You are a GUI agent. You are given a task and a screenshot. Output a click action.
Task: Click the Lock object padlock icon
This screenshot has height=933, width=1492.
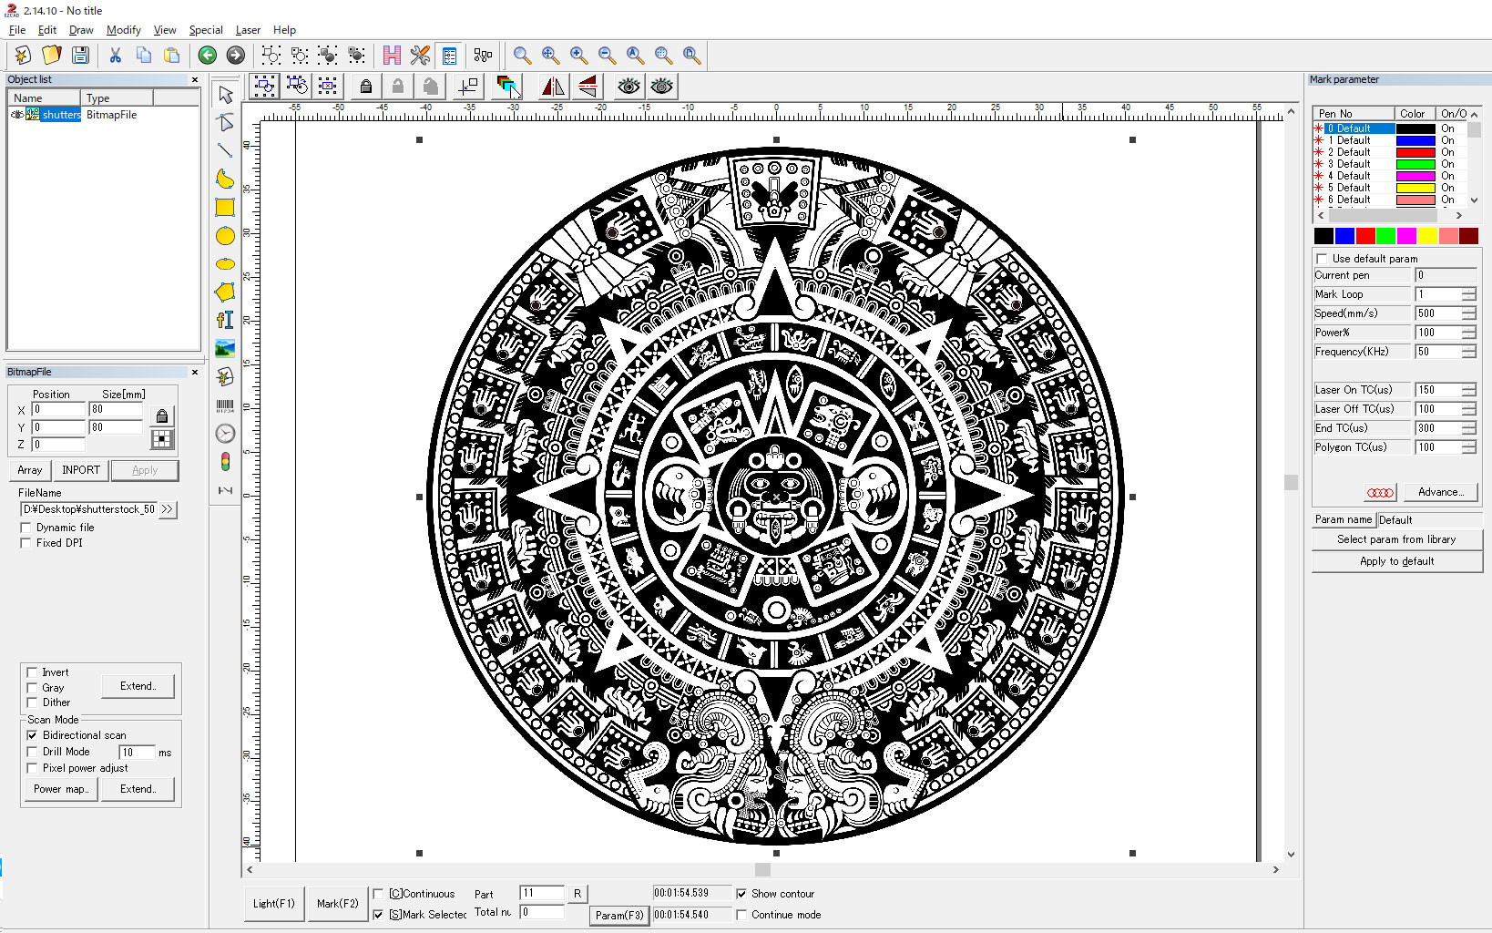pos(366,87)
